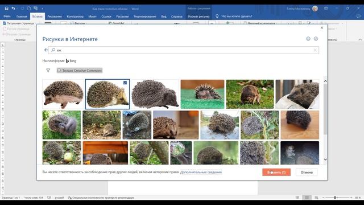Click the user account avatar

pos(315,9)
